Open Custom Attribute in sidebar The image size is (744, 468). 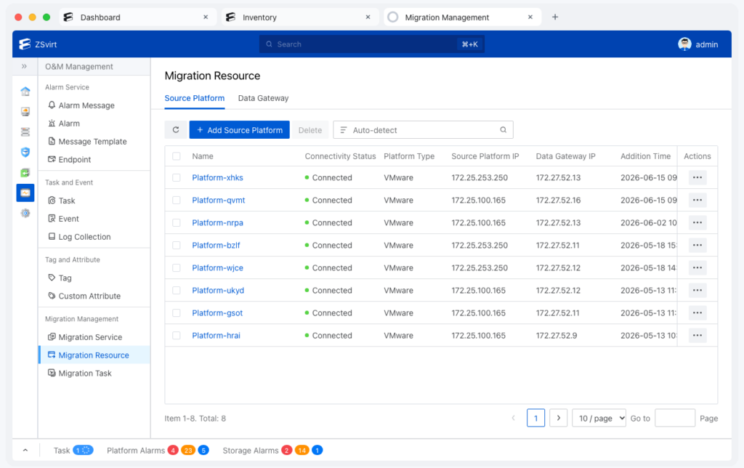[84, 296]
